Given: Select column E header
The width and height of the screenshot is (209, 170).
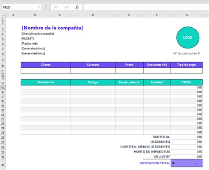Looking at the screenshot, I should click(x=129, y=15).
